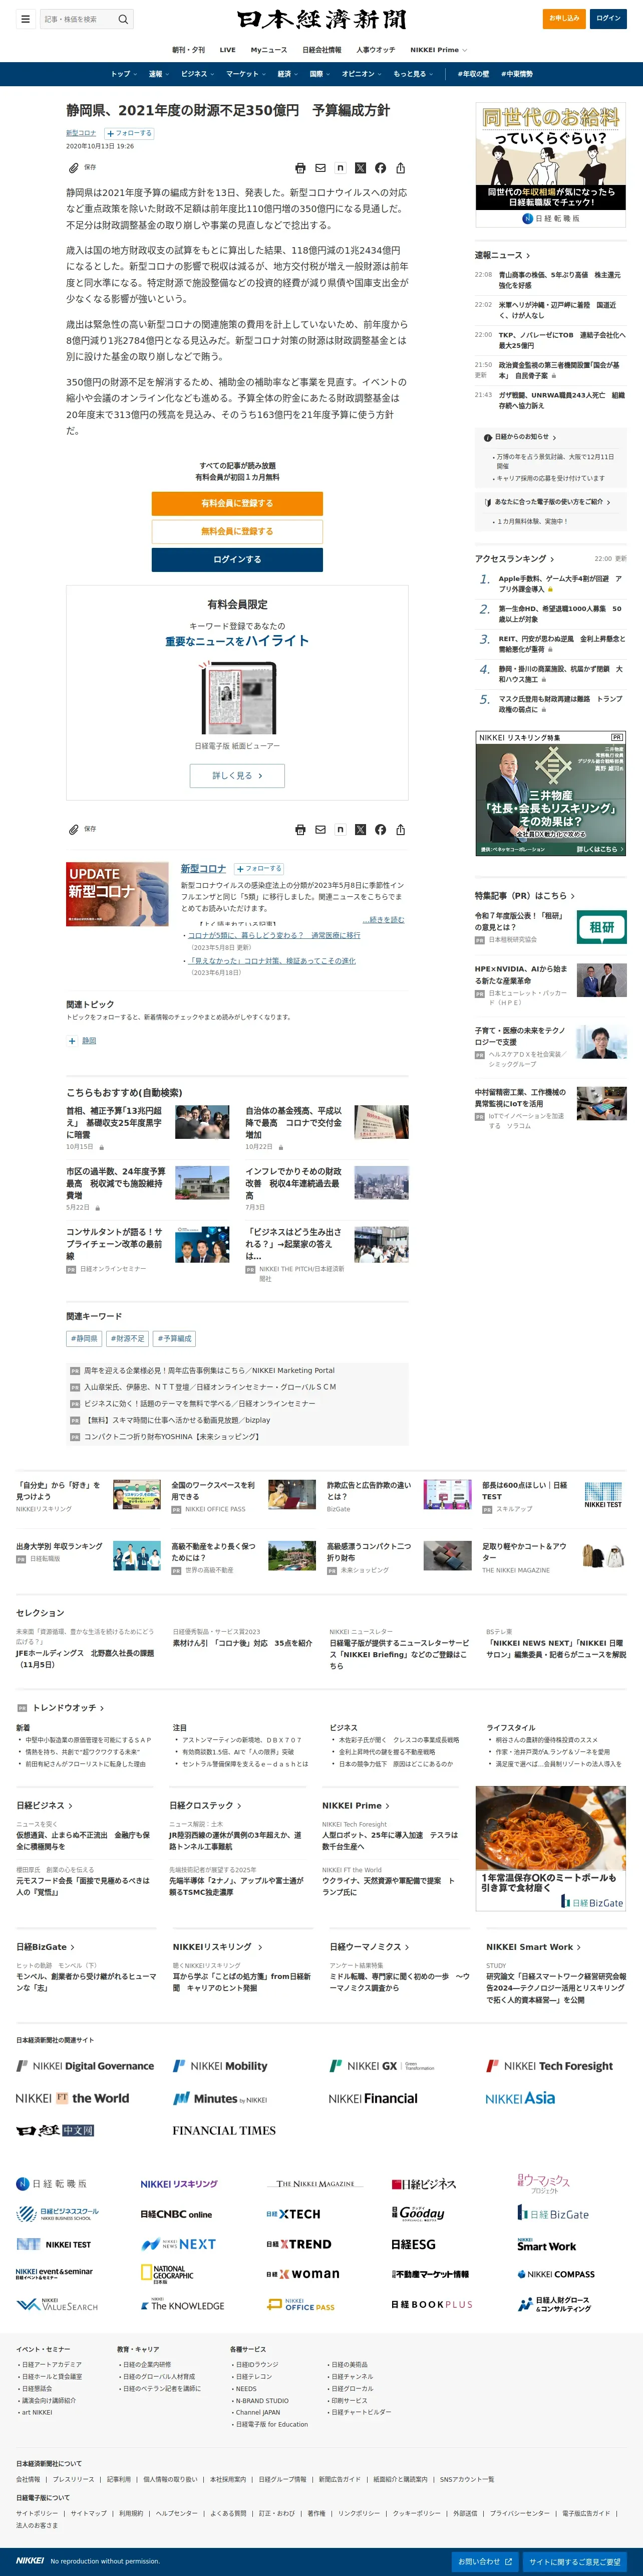Print article using top printer icon
Image resolution: width=643 pixels, height=2576 pixels.
pyautogui.click(x=300, y=168)
